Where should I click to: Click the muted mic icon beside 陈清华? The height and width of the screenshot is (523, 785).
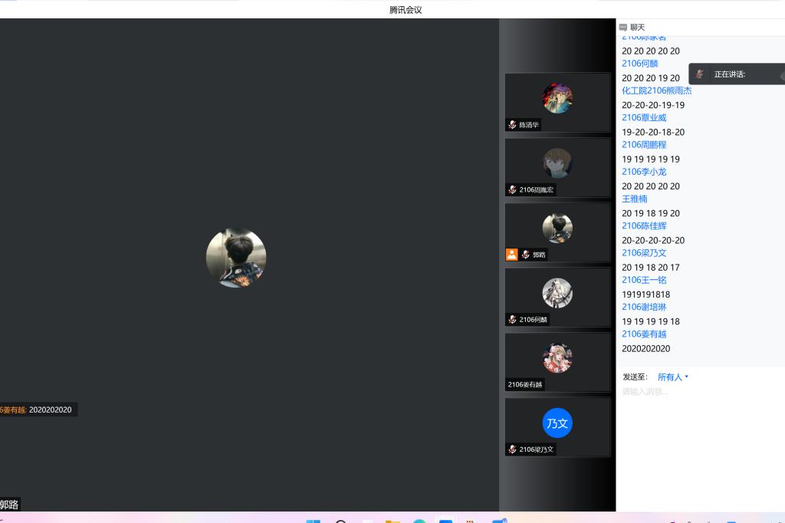(512, 124)
